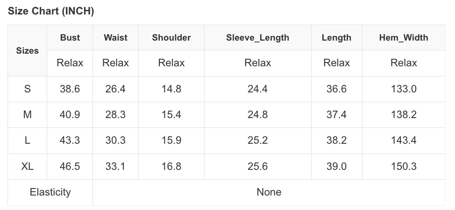Click the XL size row label

[27, 167]
